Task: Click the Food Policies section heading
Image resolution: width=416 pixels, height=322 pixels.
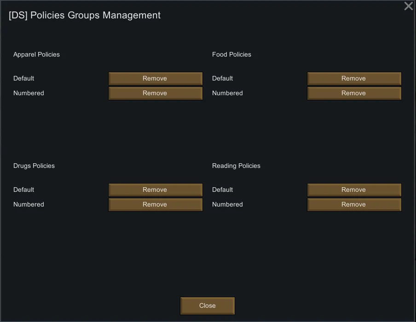Action: pyautogui.click(x=231, y=54)
